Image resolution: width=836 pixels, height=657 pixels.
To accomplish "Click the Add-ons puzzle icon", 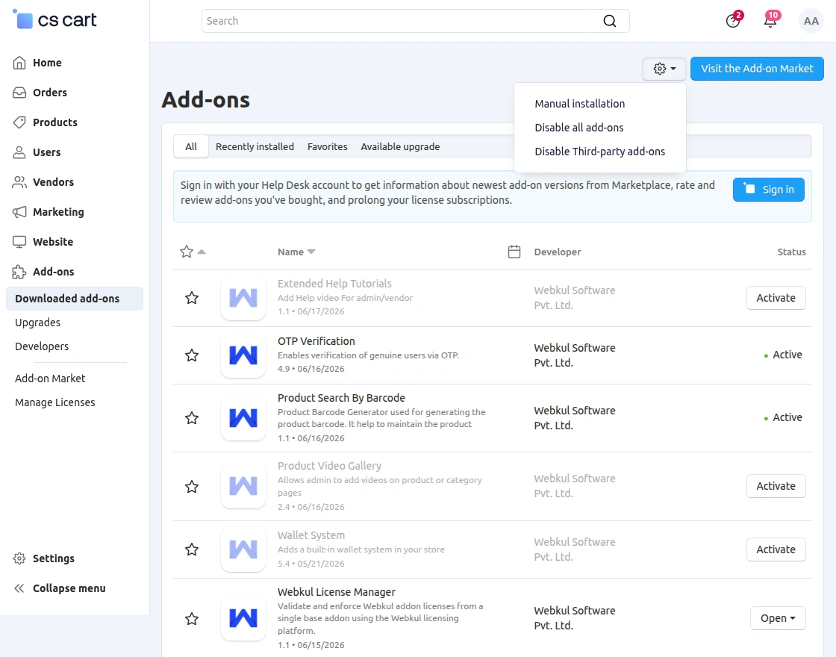I will click(19, 272).
